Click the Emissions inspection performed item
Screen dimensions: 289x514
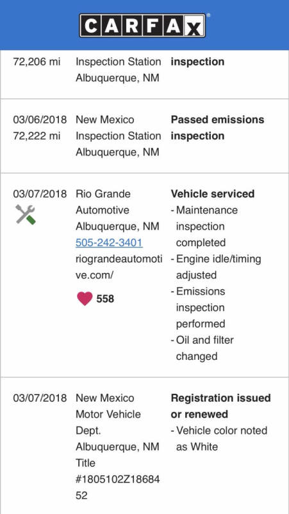click(198, 308)
